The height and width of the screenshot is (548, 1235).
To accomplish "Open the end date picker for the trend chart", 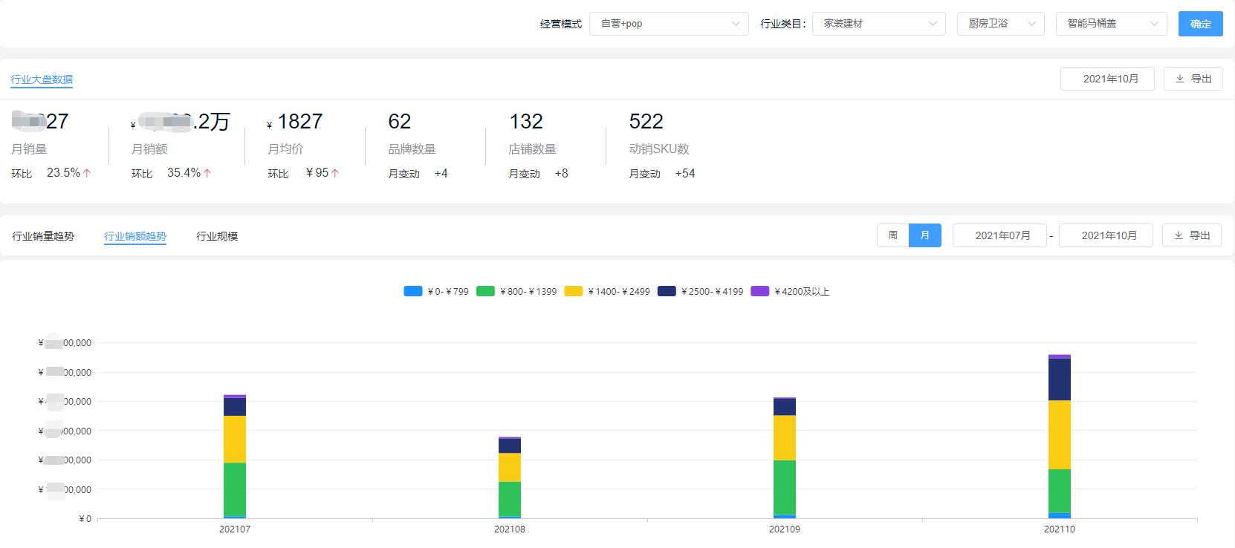I will [x=1106, y=235].
